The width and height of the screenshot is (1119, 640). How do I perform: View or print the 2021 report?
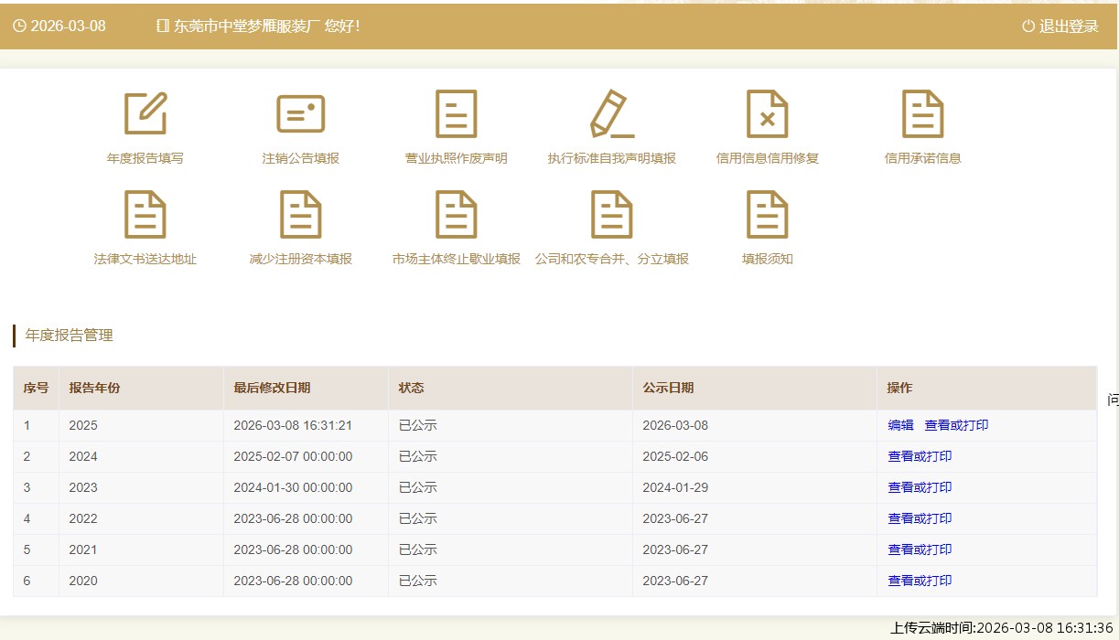[920, 549]
